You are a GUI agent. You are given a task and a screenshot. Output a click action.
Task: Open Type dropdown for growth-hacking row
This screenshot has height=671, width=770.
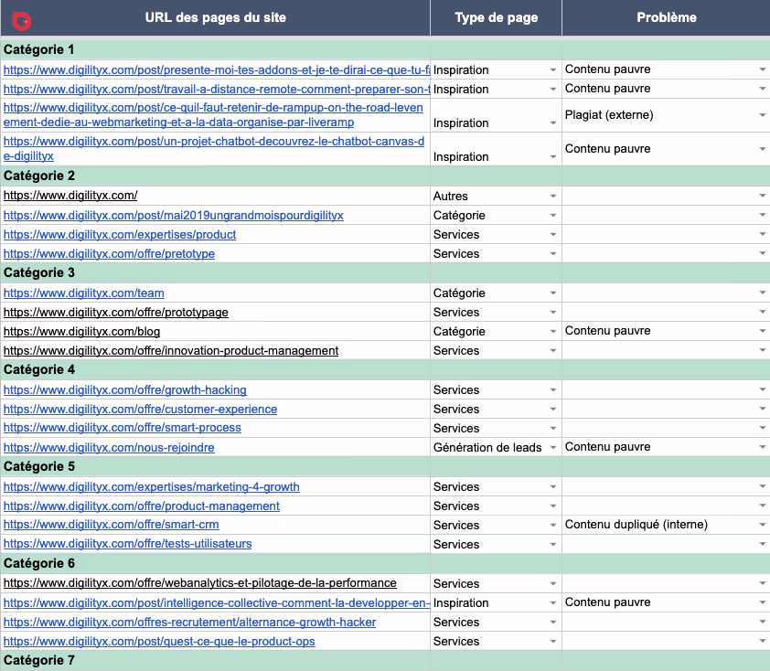553,390
